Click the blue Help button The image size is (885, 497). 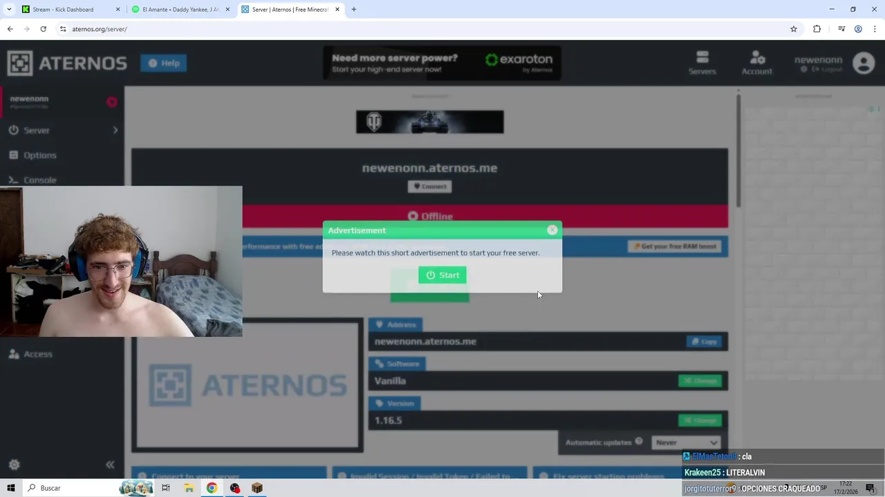coord(164,63)
